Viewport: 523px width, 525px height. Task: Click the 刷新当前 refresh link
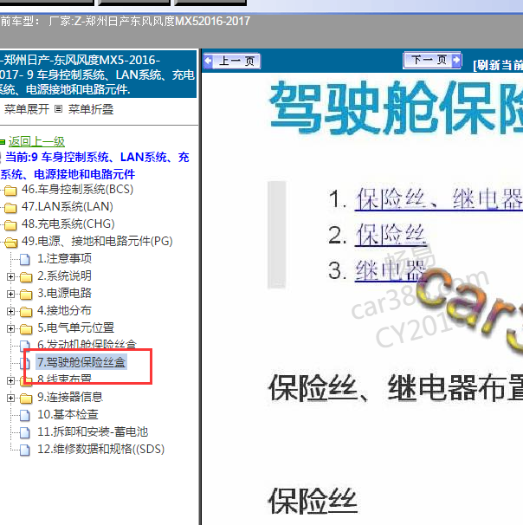point(498,65)
